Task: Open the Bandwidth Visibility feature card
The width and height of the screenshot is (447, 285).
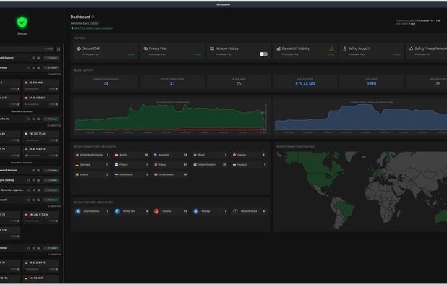Action: click(x=305, y=51)
